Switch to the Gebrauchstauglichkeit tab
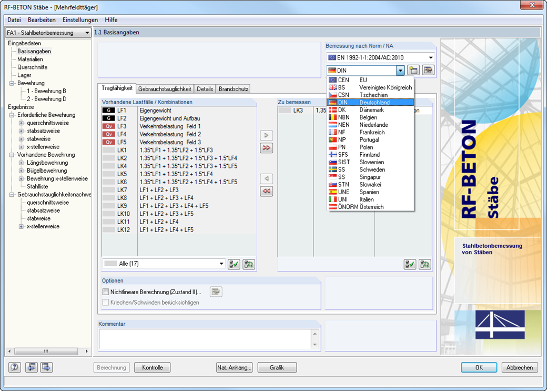Image resolution: width=547 pixels, height=391 pixels. 165,89
